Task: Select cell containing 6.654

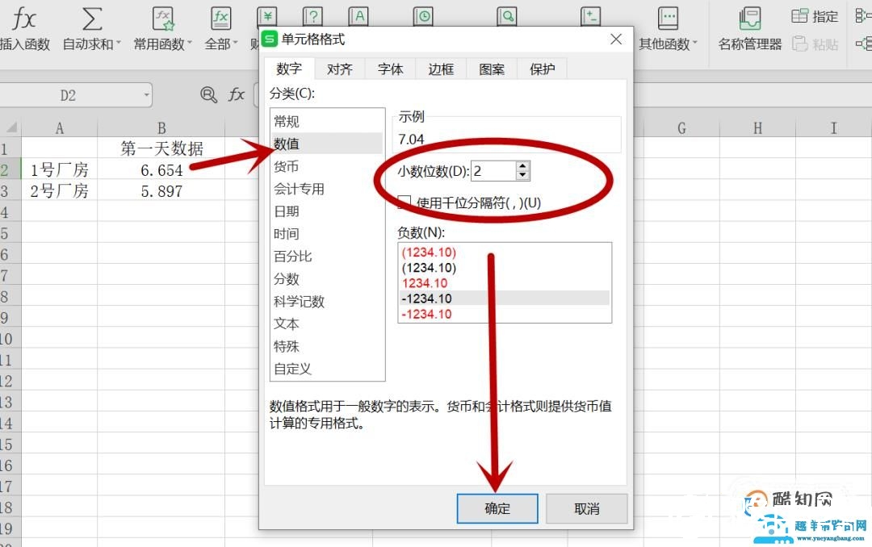Action: pos(161,170)
